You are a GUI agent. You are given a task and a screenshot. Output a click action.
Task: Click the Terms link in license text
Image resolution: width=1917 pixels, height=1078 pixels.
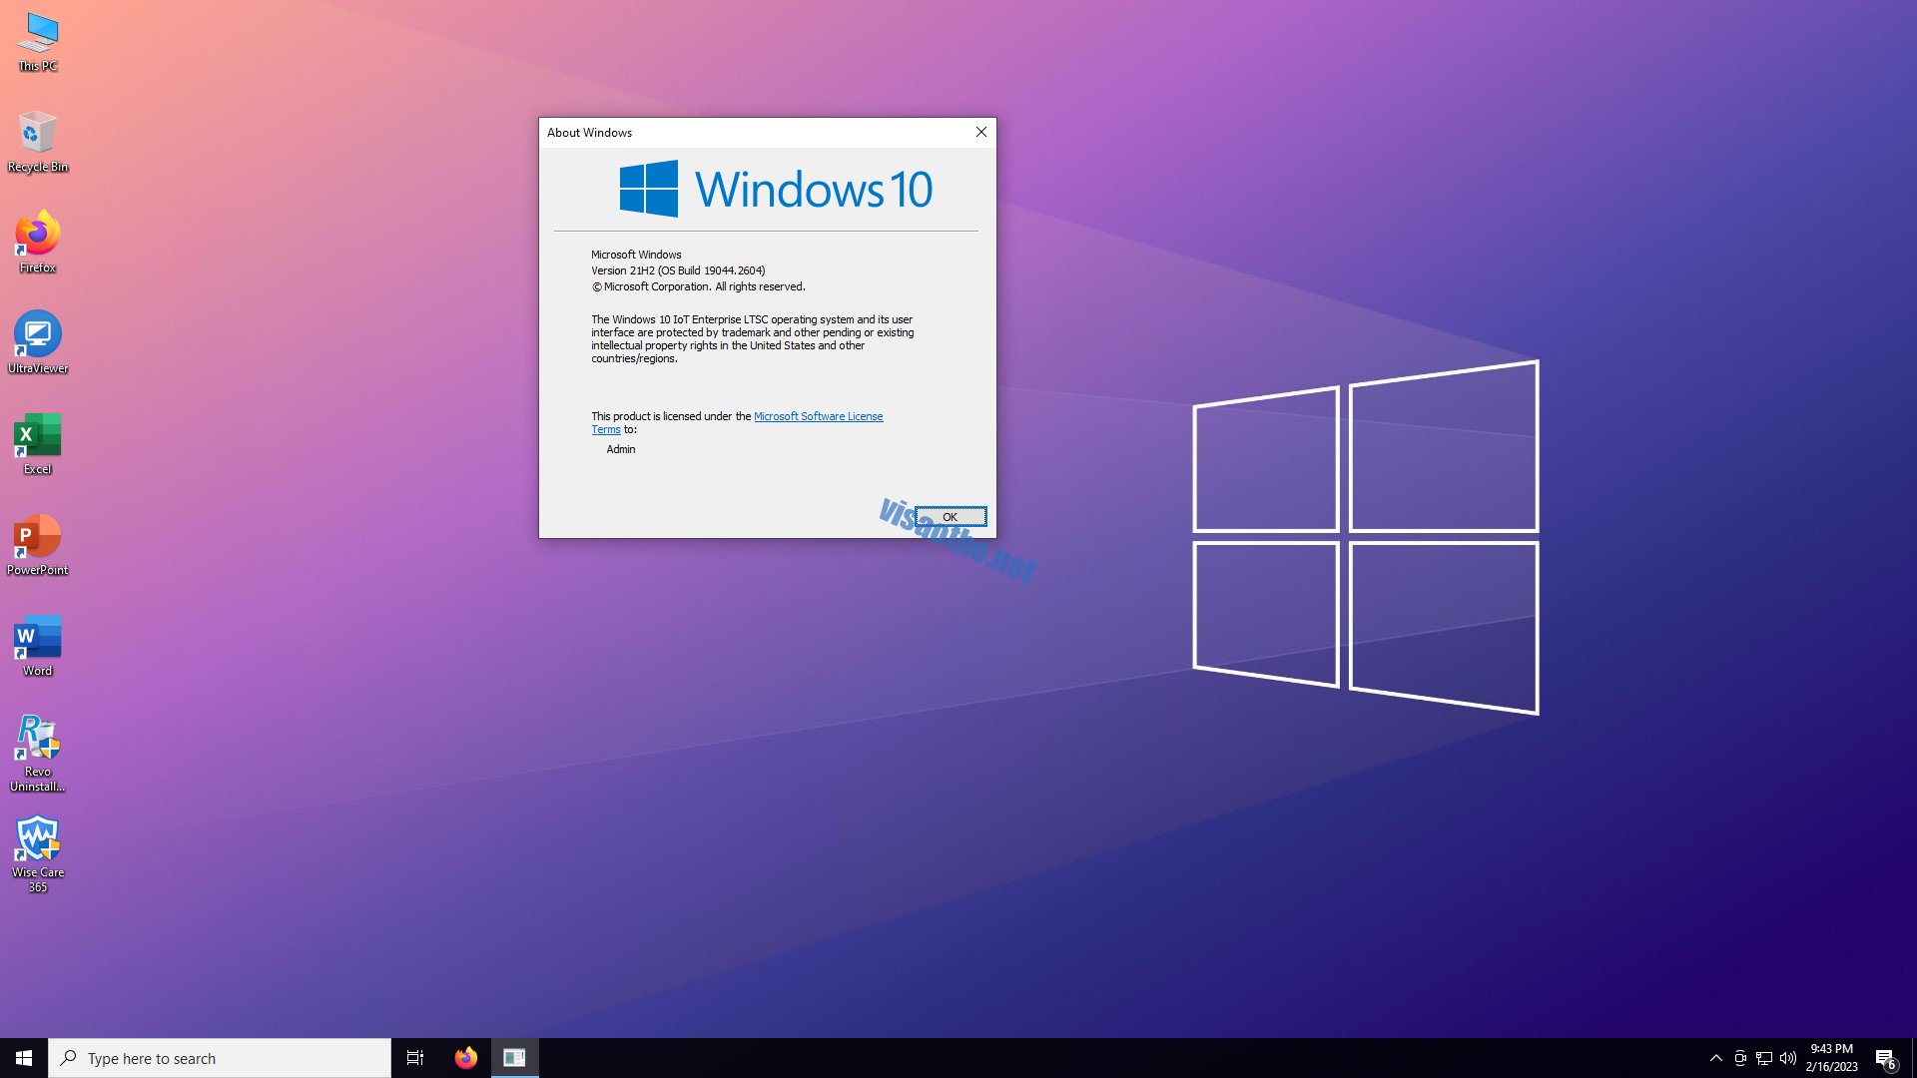click(606, 430)
